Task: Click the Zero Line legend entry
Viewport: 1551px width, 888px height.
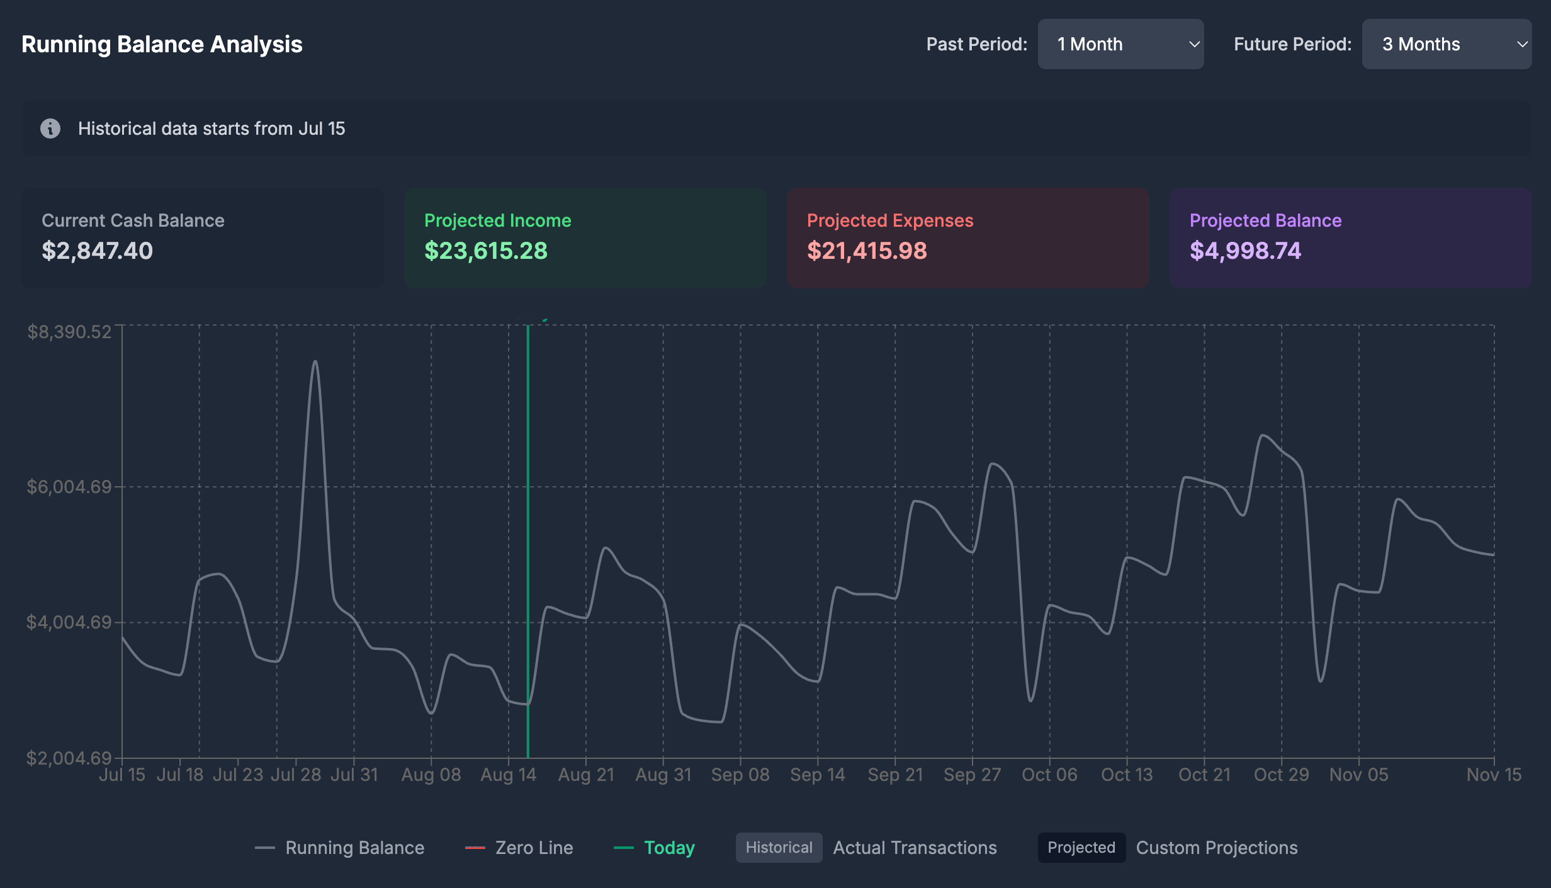Action: (x=519, y=848)
